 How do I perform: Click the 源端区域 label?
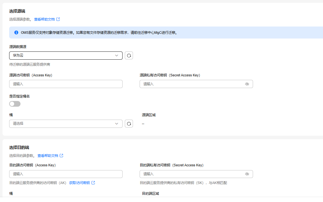[x=149, y=115]
